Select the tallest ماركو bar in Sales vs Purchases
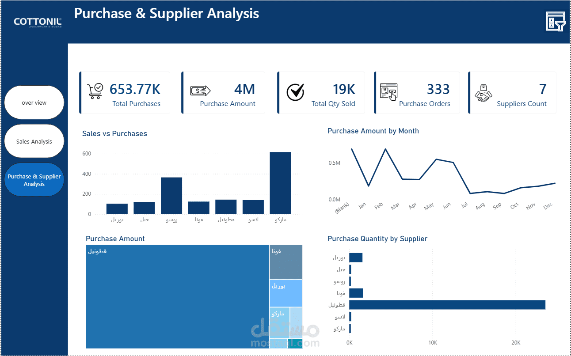 coord(280,183)
